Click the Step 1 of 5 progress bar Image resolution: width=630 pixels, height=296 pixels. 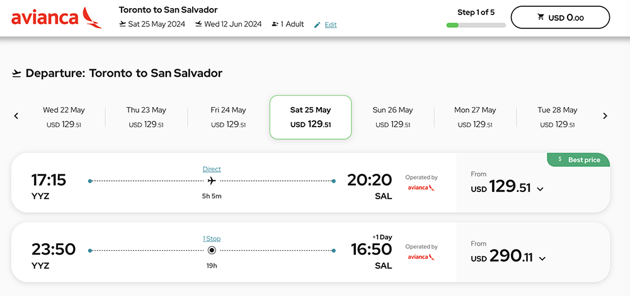(476, 25)
